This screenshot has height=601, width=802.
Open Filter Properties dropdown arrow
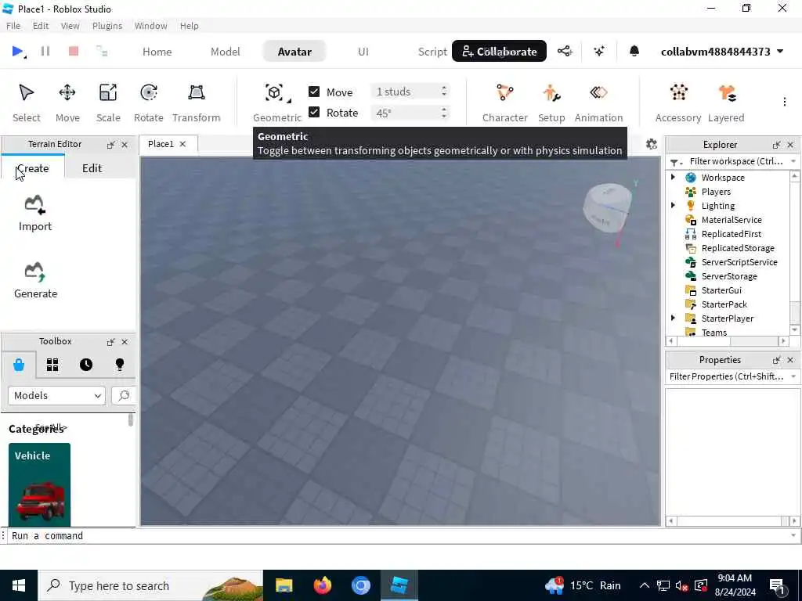pyautogui.click(x=793, y=376)
